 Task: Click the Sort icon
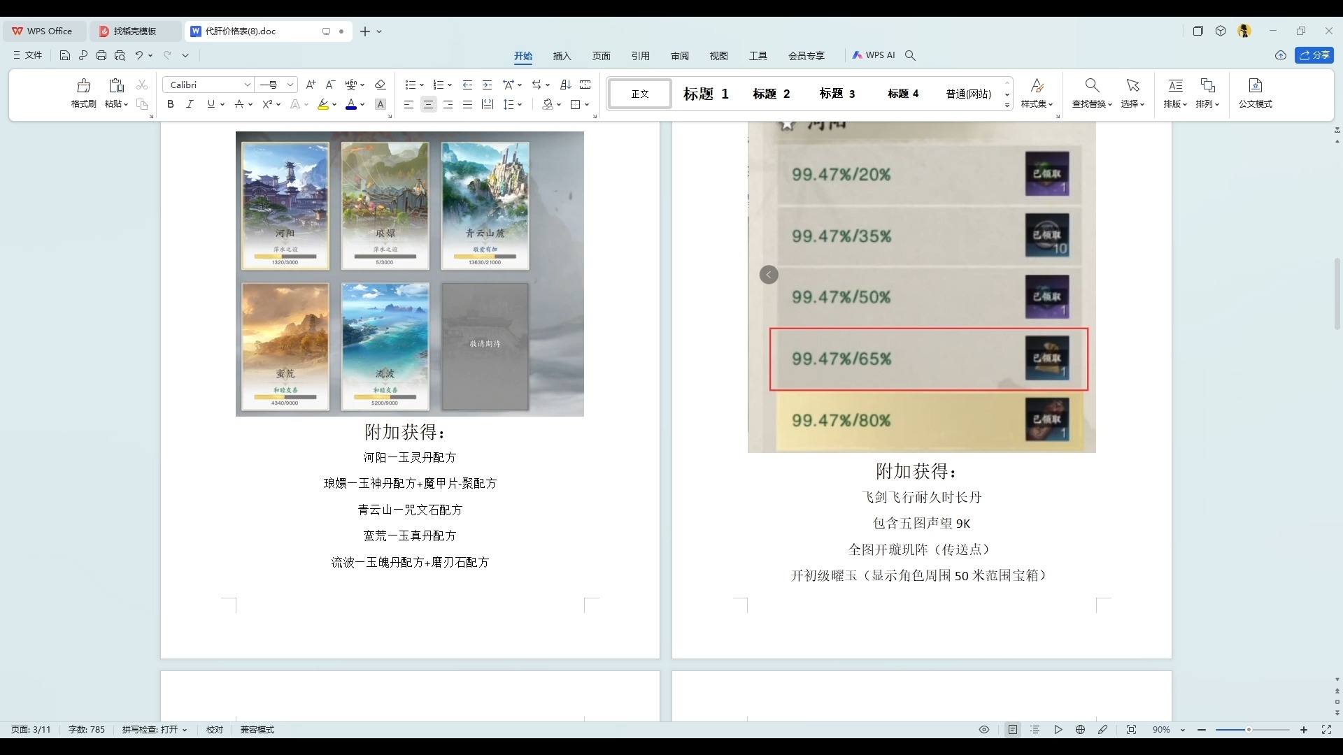pos(566,85)
